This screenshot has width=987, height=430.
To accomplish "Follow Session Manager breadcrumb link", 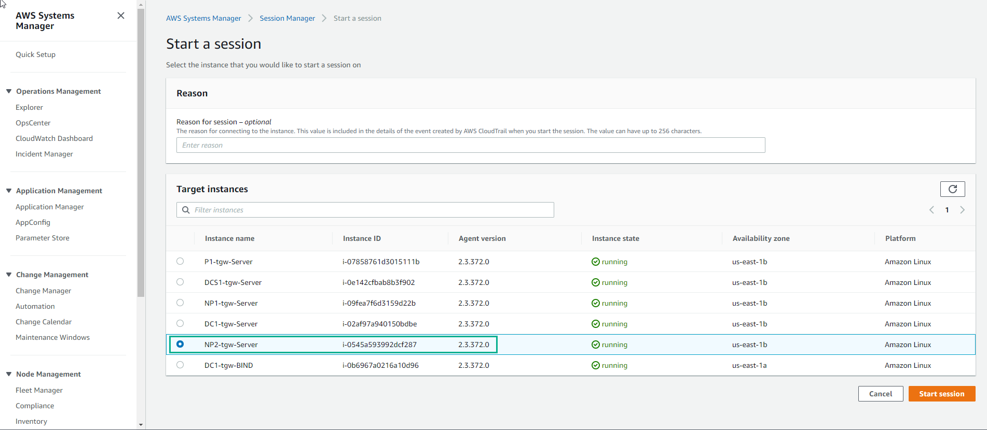I will (x=287, y=18).
